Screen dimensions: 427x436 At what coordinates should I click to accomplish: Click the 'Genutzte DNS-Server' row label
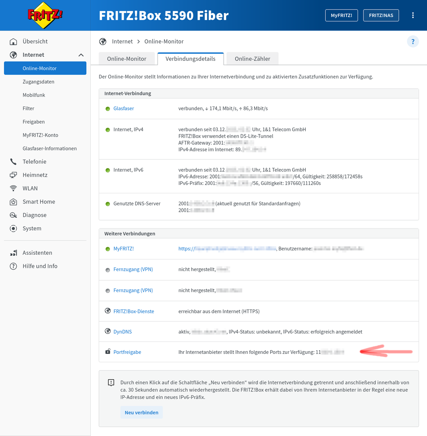pyautogui.click(x=137, y=204)
